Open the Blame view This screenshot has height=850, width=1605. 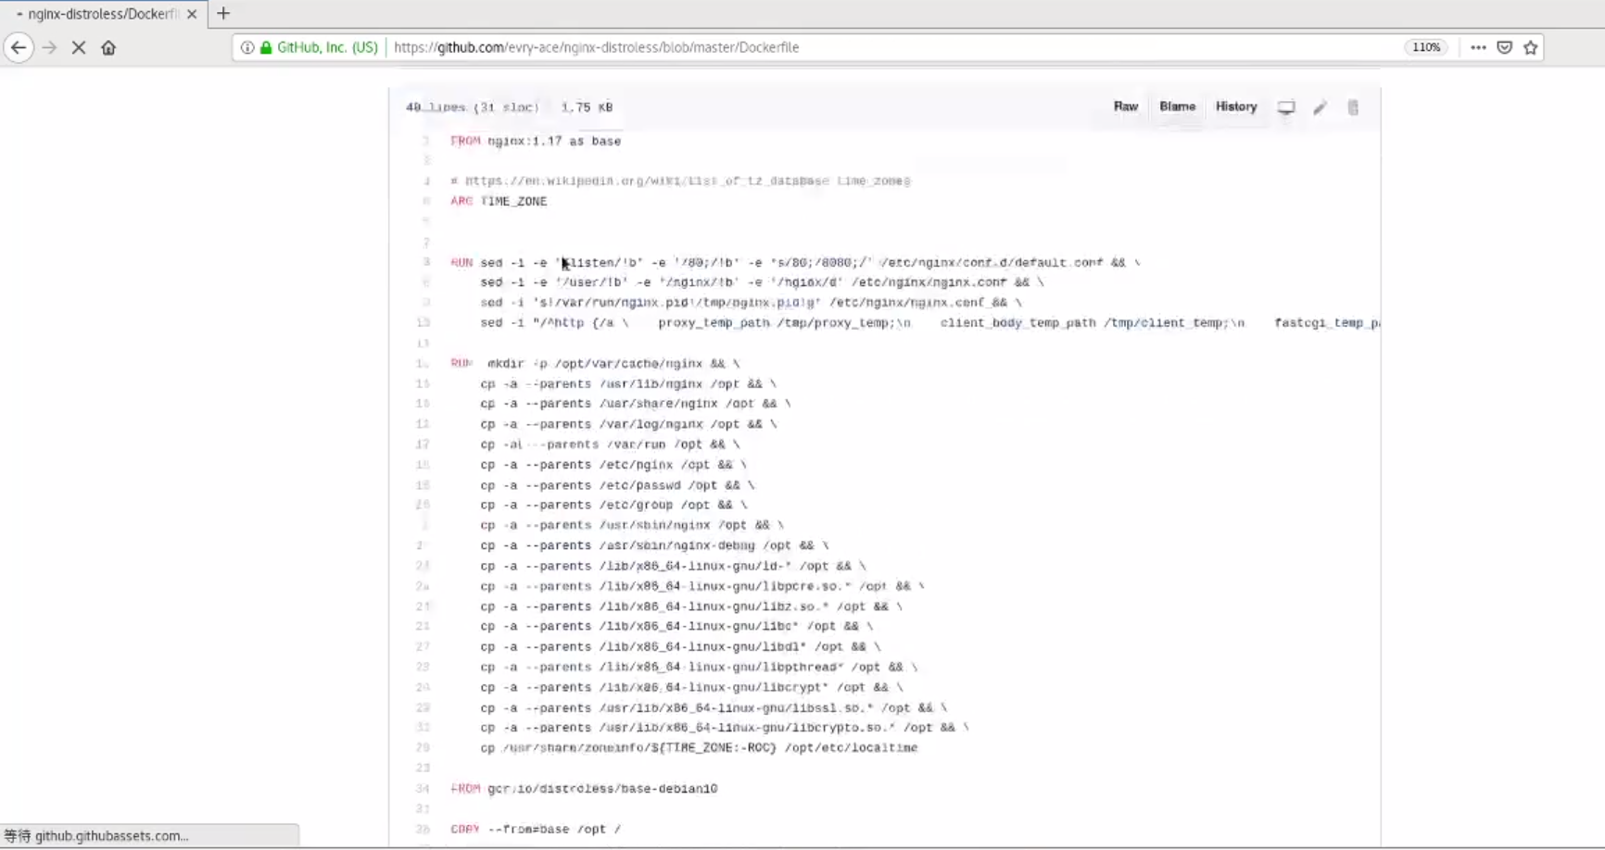tap(1178, 106)
